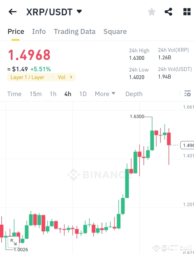Image resolution: width=194 pixels, height=254 pixels.
Task: Share the XRP/USDT chart
Action: (168, 12)
